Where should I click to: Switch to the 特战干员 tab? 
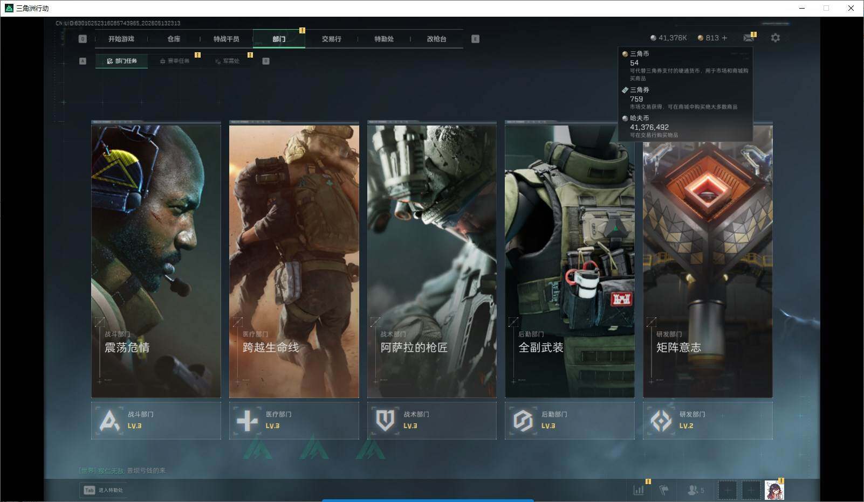coord(226,39)
